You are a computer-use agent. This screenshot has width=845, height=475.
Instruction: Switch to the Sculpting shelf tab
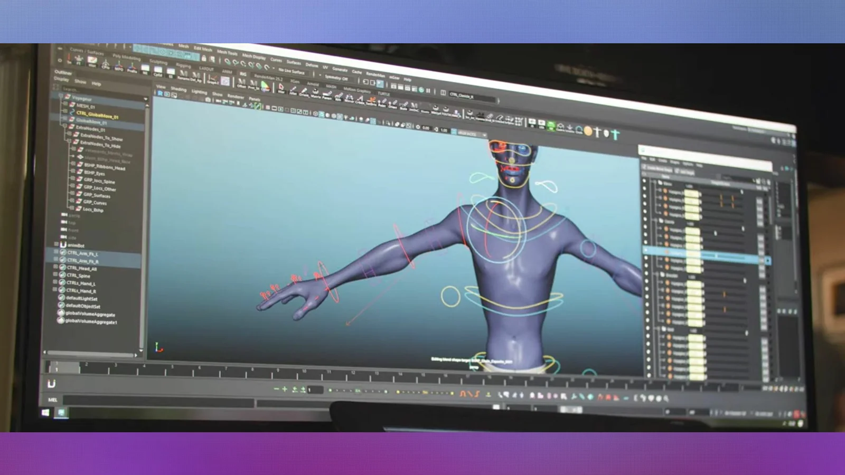(x=158, y=62)
